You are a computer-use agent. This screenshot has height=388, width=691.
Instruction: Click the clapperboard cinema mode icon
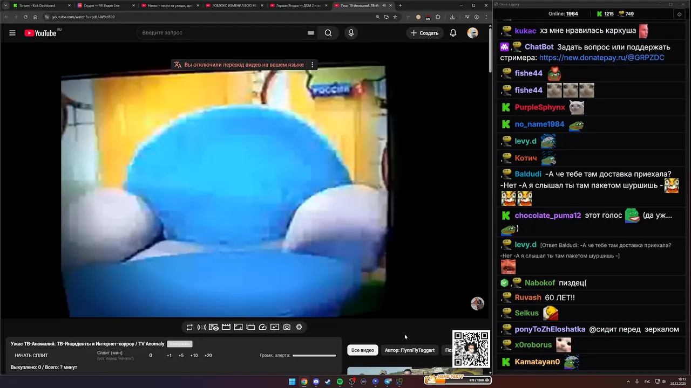tap(226, 327)
